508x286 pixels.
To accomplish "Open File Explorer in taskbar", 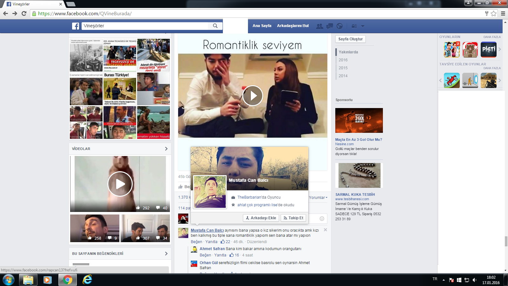I will 28,280.
